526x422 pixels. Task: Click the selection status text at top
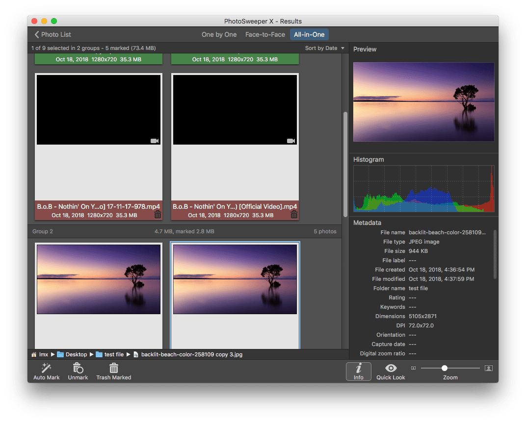93,48
